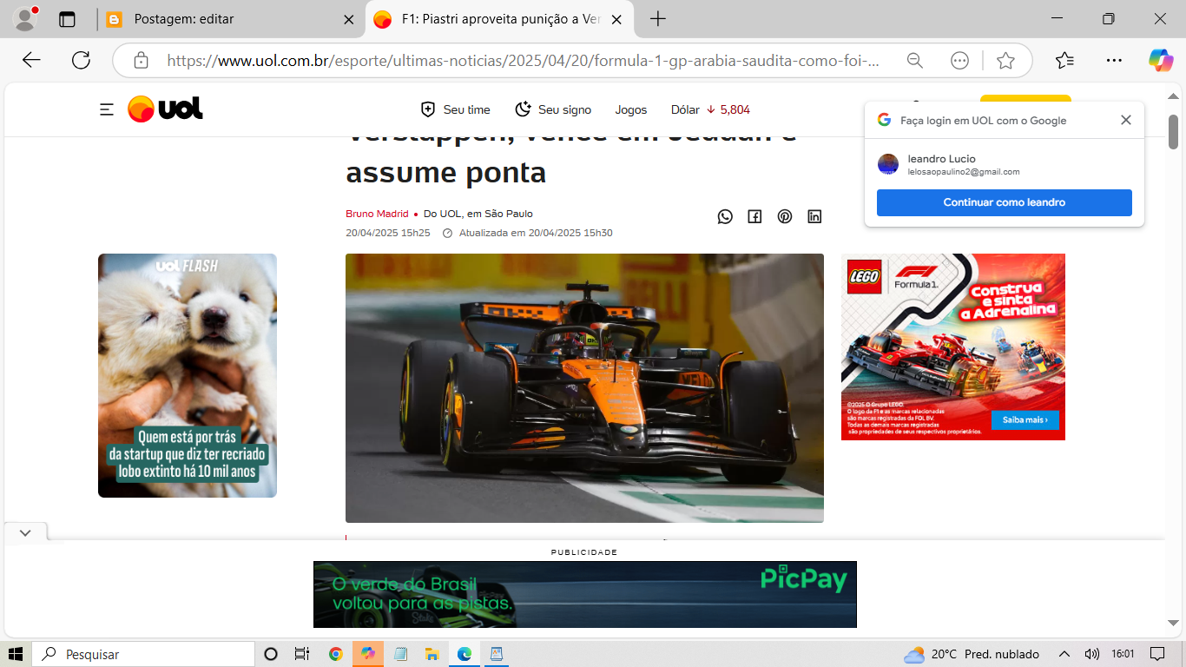Select leandro Lucio account entry
Viewport: 1186px width, 667px height.
pos(1005,164)
